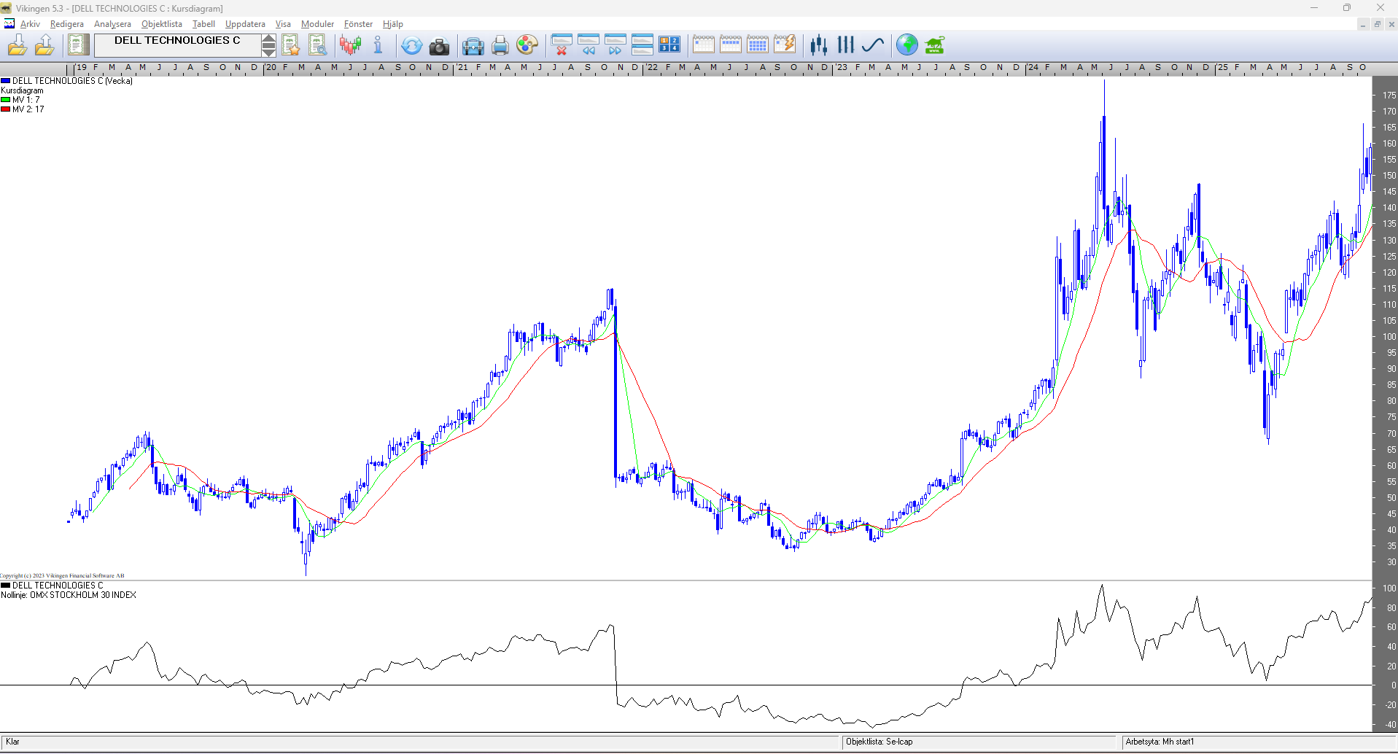
Task: Step to the previous object with up arrow
Action: (x=269, y=39)
